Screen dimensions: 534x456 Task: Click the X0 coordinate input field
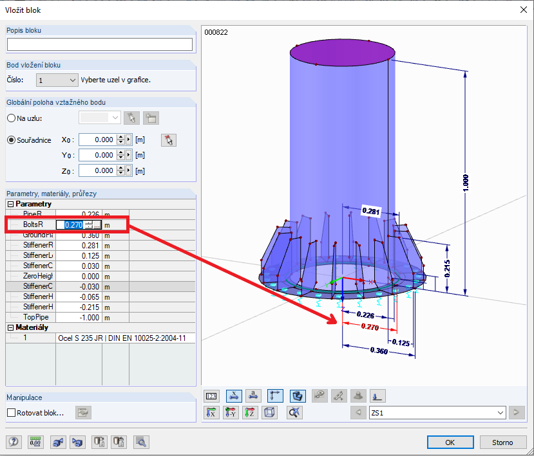click(97, 140)
